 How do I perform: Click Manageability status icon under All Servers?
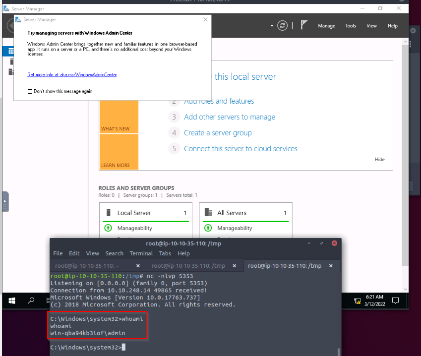tap(208, 228)
